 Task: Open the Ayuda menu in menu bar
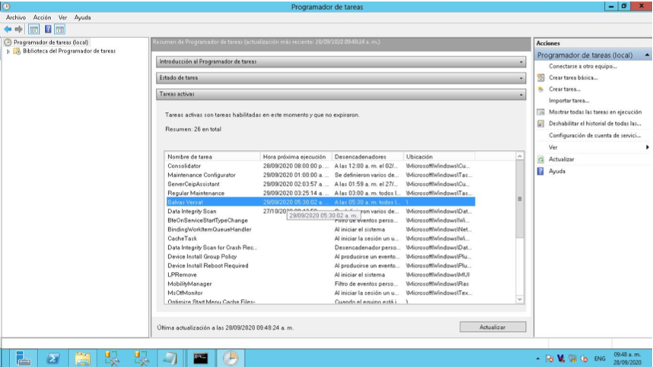[82, 18]
